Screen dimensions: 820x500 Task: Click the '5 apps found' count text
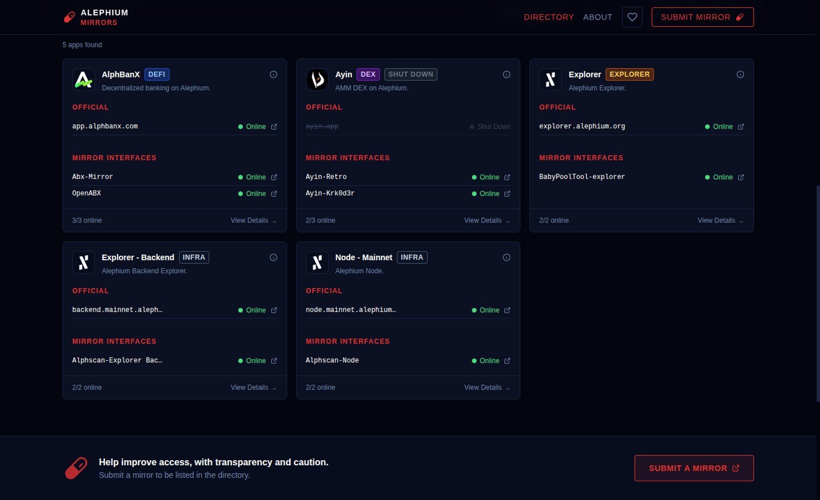coord(82,45)
